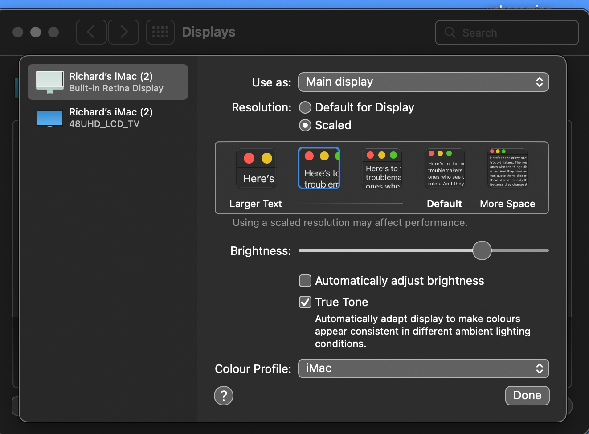Select the Scaled resolution radio button
This screenshot has height=434, width=589.
(x=305, y=126)
